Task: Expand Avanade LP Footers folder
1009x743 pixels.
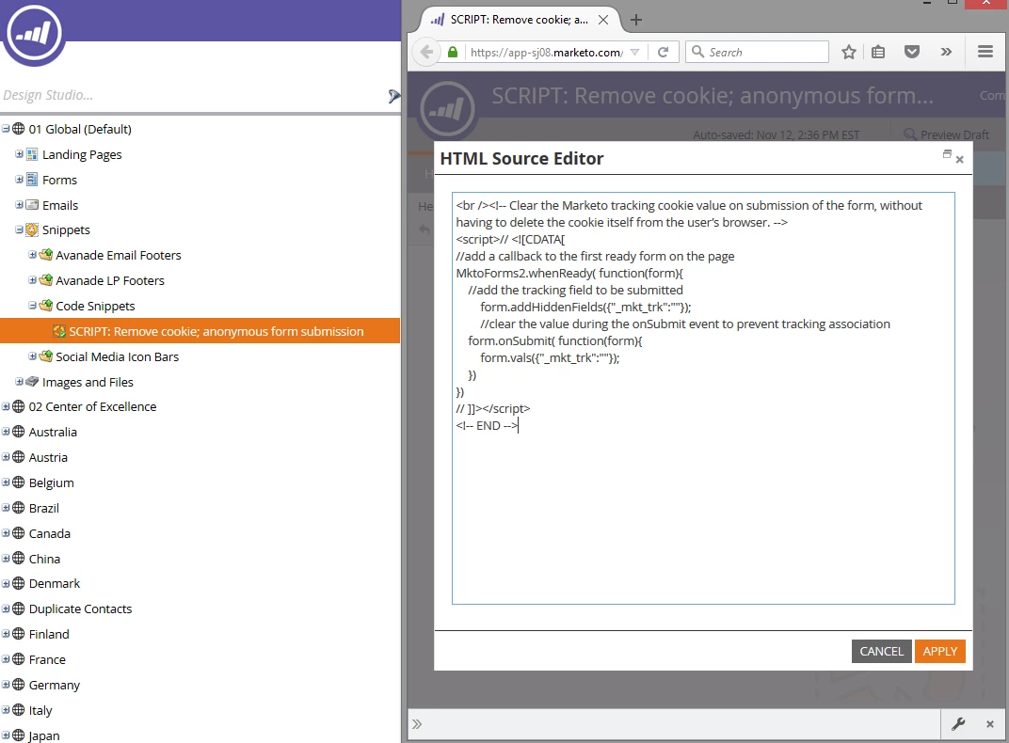Action: pyautogui.click(x=32, y=280)
